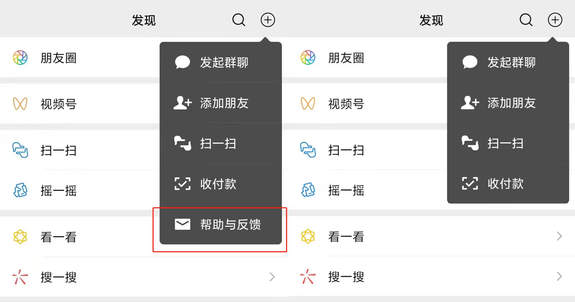Select 扫一扫 (Scan) from the popup menu
The width and height of the screenshot is (575, 302).
(218, 144)
